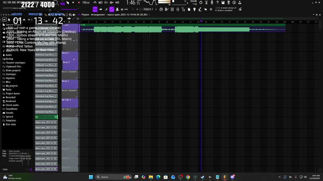
Task: Click the project info icon
Action: 234,3
